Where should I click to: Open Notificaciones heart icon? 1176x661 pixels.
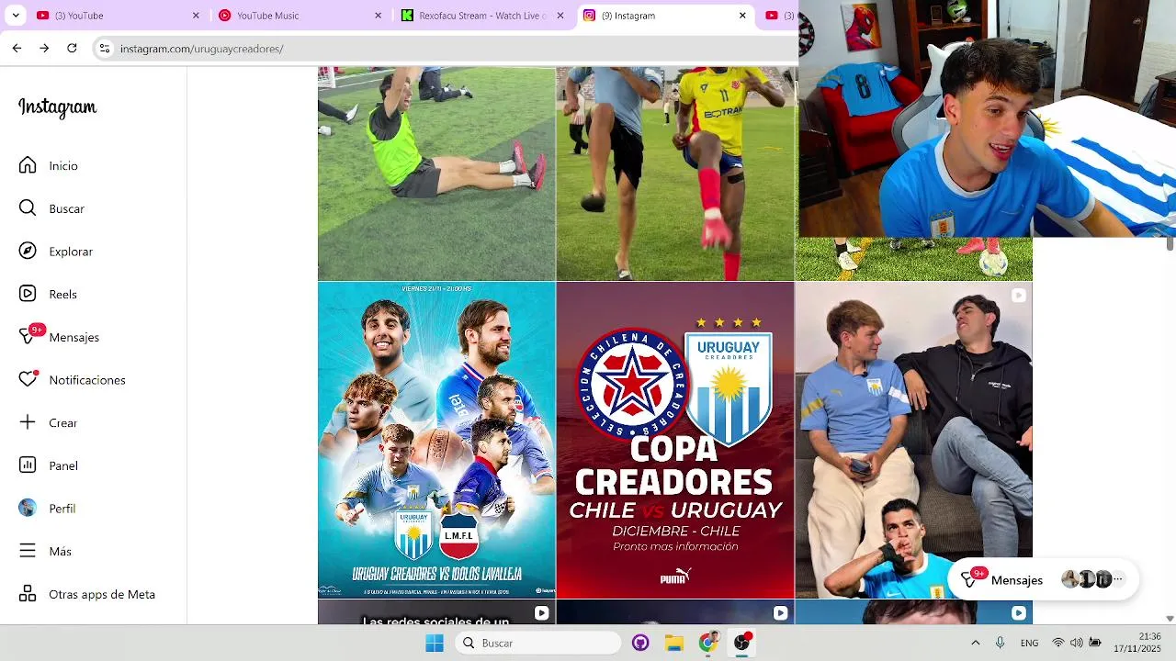click(x=28, y=379)
